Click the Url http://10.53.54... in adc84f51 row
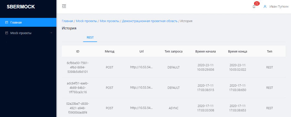The height and width of the screenshot is (117, 291). [141, 88]
